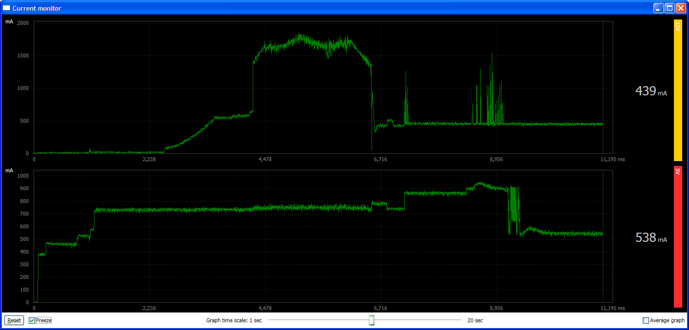Click the 1000 axis label on the bottom graph
This screenshot has width=689, height=330.
23,176
